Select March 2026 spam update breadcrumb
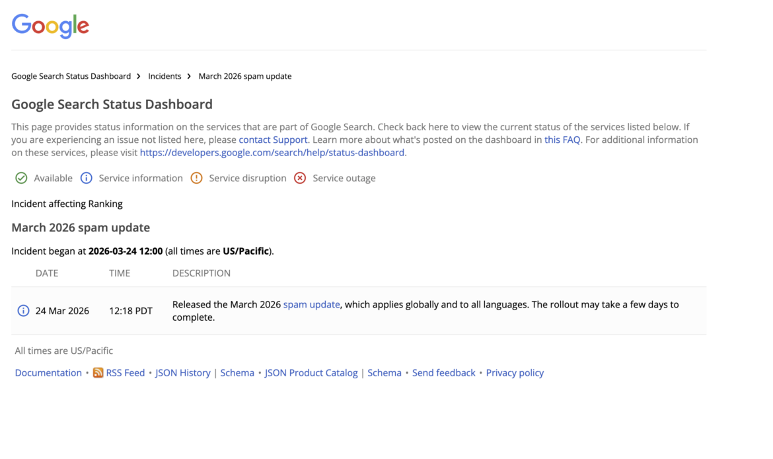 click(244, 76)
